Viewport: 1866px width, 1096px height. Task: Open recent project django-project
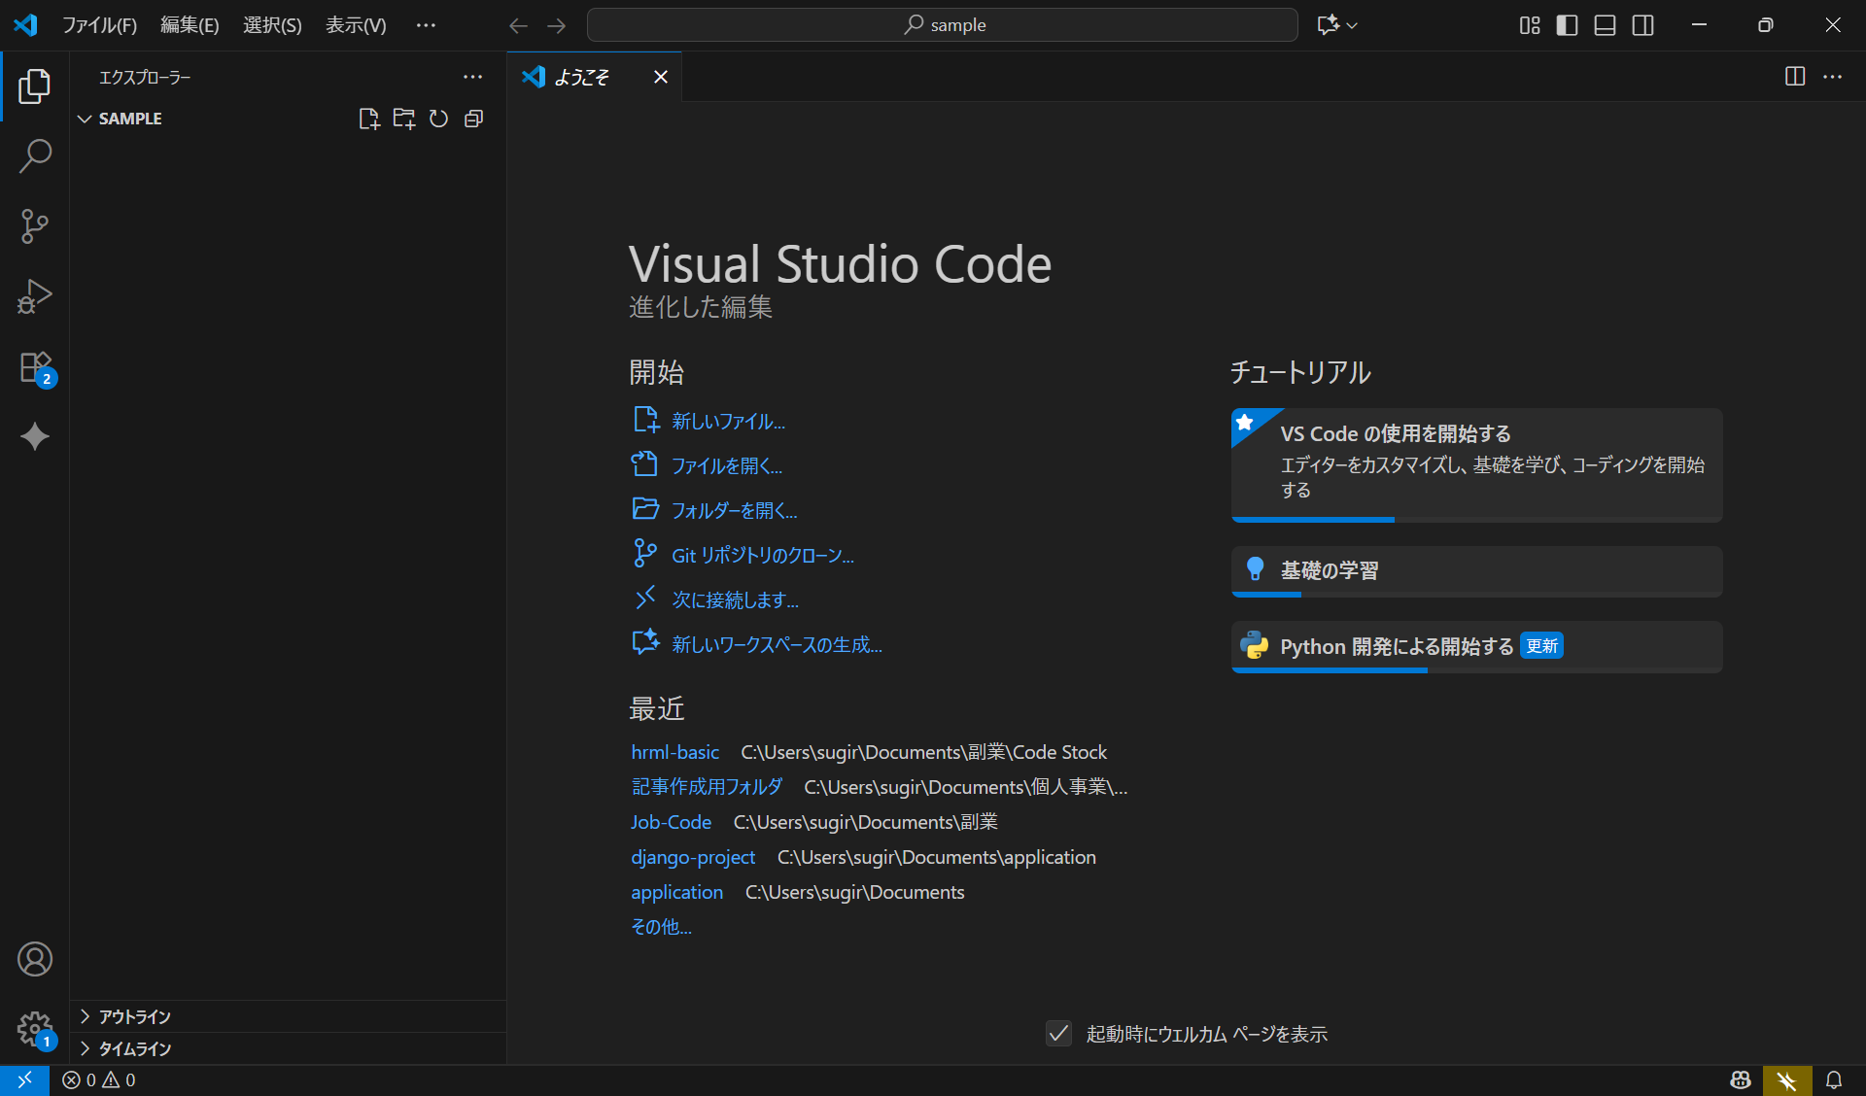click(693, 857)
